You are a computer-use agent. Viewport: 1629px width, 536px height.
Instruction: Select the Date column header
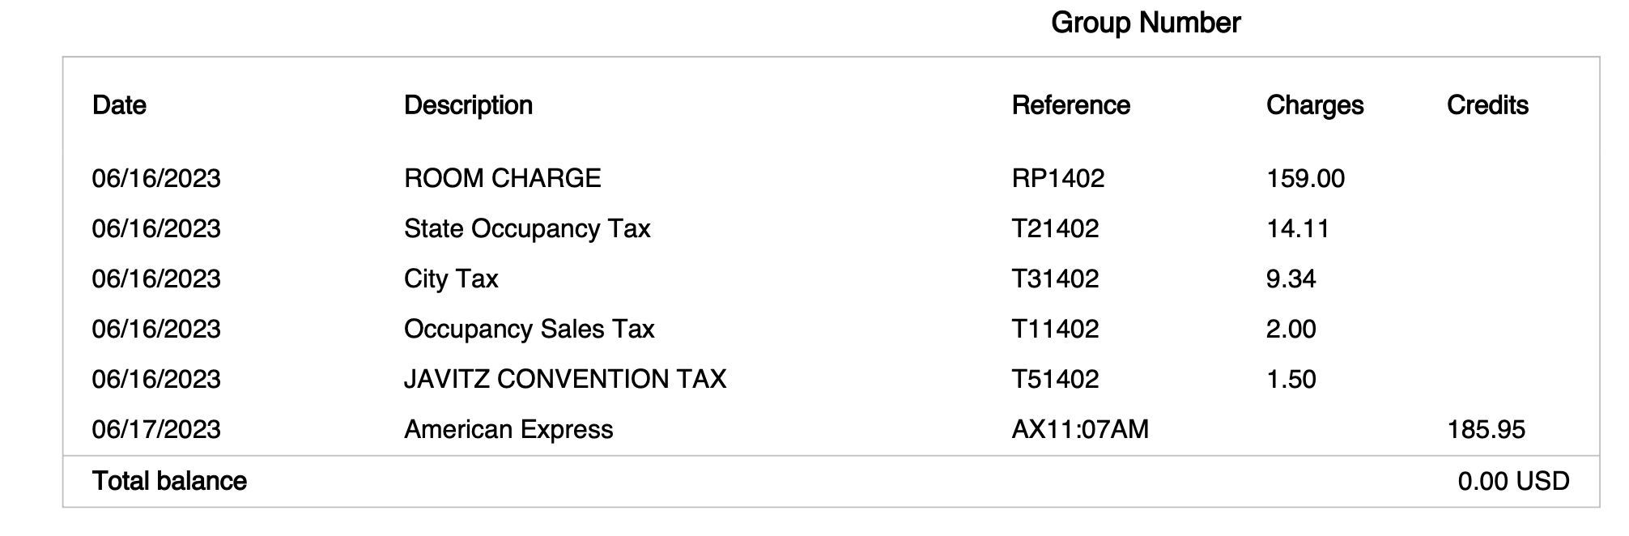(x=119, y=105)
